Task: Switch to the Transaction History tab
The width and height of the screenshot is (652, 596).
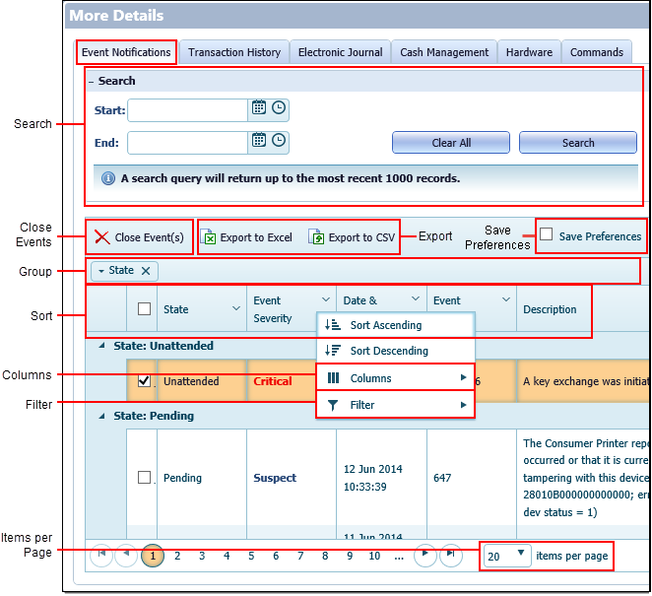Action: [234, 52]
